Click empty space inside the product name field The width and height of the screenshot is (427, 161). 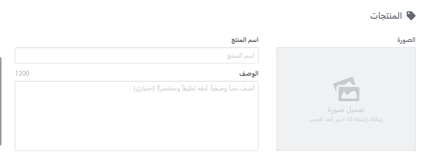tap(120, 55)
